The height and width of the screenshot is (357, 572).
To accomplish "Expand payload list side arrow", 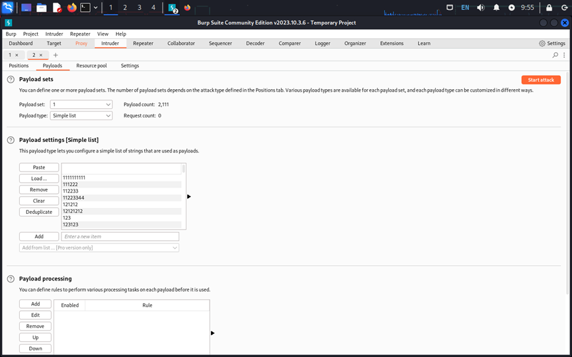I will tap(189, 197).
